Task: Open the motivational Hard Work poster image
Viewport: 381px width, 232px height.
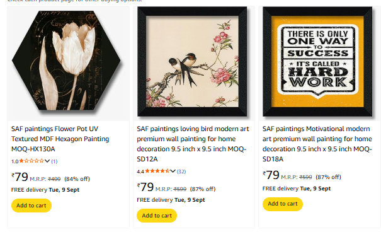Action: pyautogui.click(x=317, y=62)
